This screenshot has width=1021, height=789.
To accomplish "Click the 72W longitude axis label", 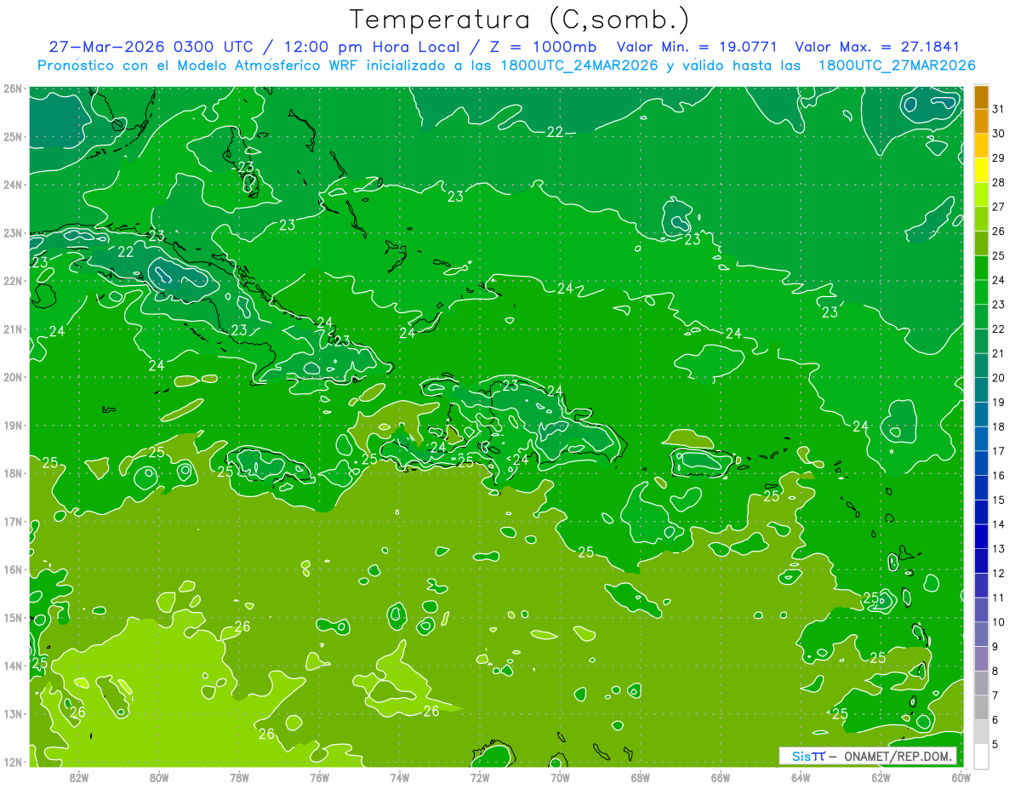I will pos(480,776).
